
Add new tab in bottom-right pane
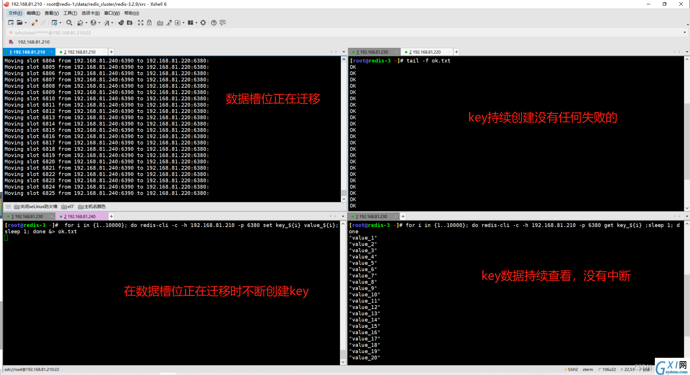[403, 216]
